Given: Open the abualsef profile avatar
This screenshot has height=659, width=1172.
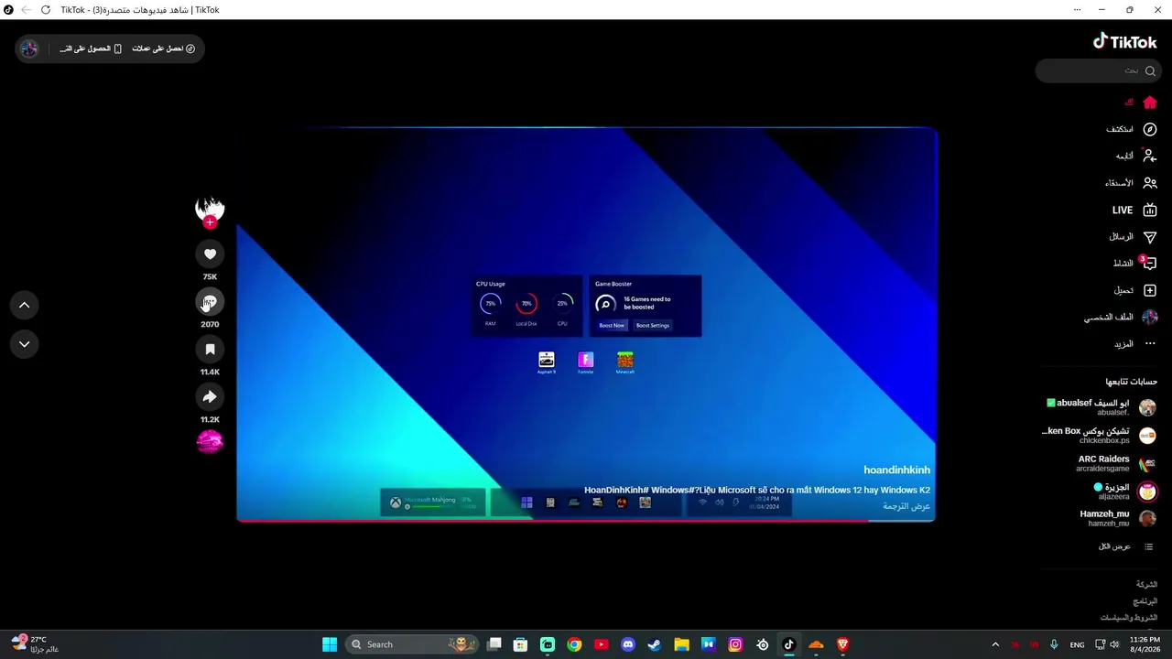Looking at the screenshot, I should tap(1147, 408).
